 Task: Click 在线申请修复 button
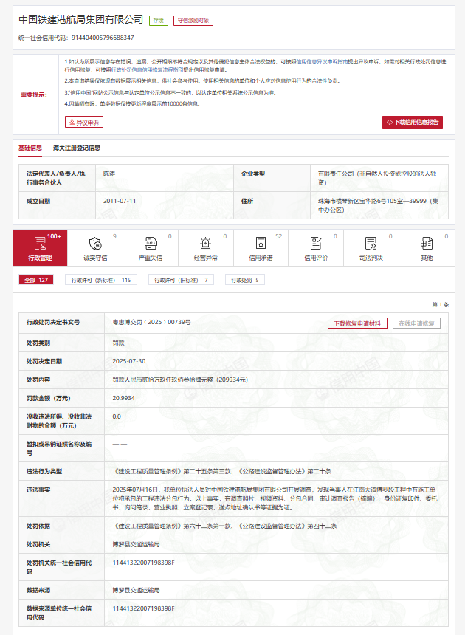(416, 323)
